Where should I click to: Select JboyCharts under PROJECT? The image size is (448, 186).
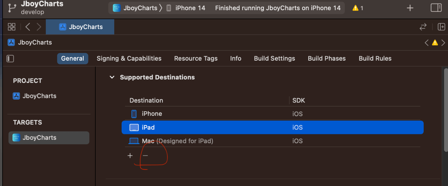[35, 96]
